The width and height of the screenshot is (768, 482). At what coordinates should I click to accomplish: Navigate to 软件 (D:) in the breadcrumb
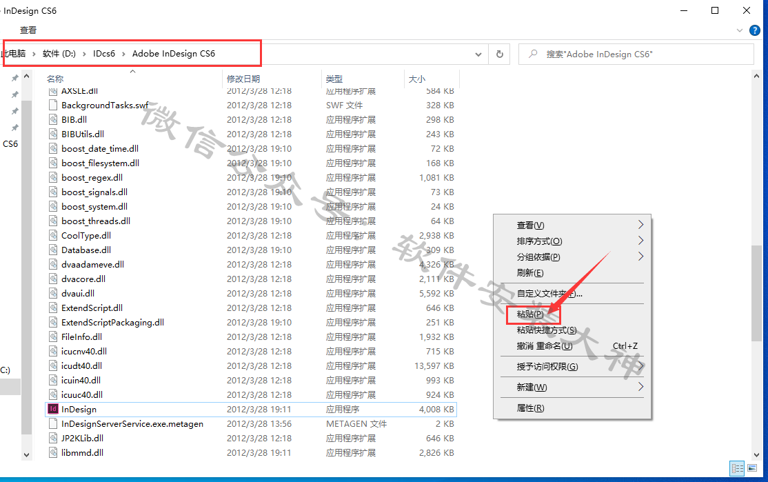(59, 53)
